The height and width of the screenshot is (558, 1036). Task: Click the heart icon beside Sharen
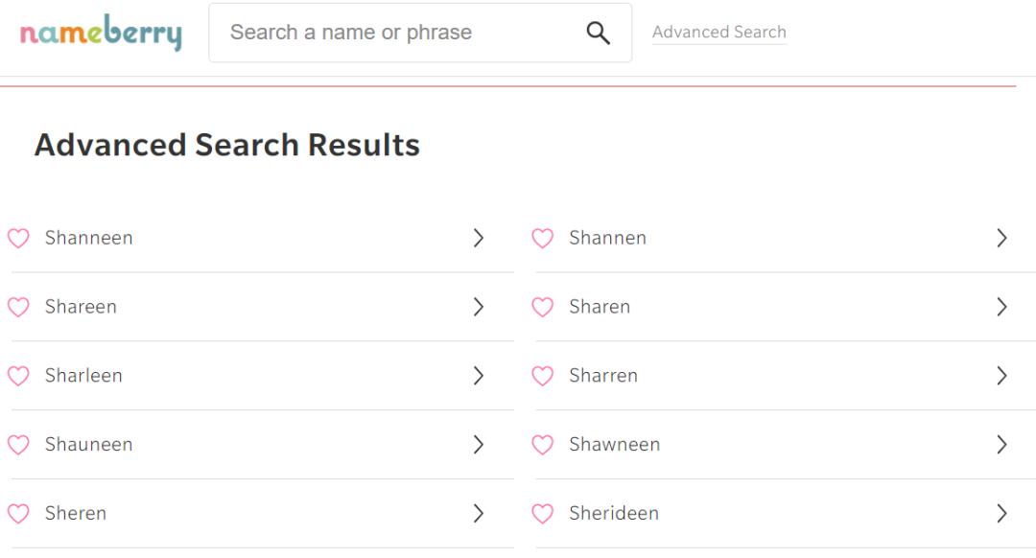[x=542, y=308]
